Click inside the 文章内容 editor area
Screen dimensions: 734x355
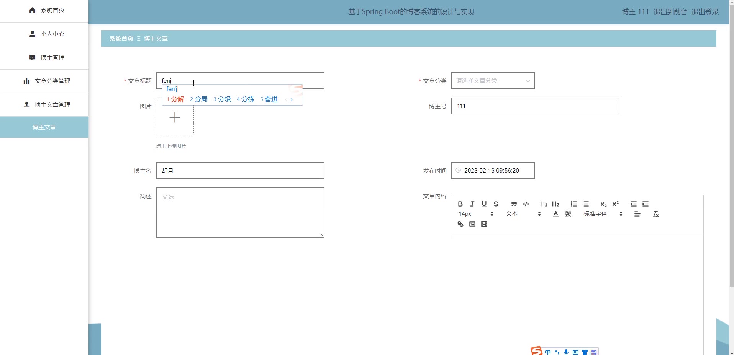click(x=577, y=294)
